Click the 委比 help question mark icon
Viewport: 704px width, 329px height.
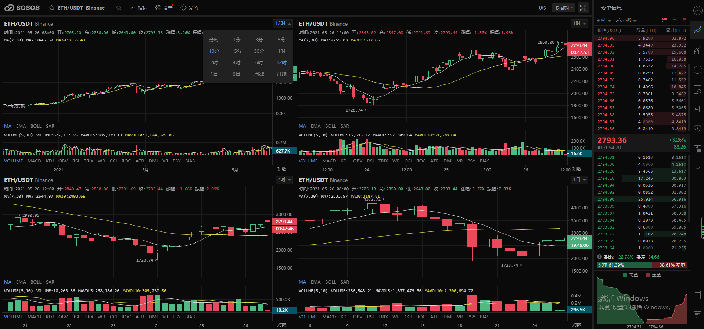coord(599,257)
